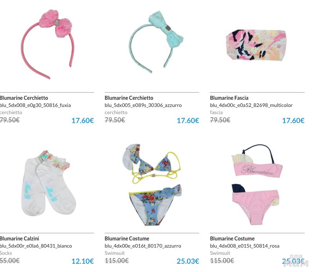The image size is (314, 272).
Task: Click the 12.10€ socks sale price
Action: [82, 261]
